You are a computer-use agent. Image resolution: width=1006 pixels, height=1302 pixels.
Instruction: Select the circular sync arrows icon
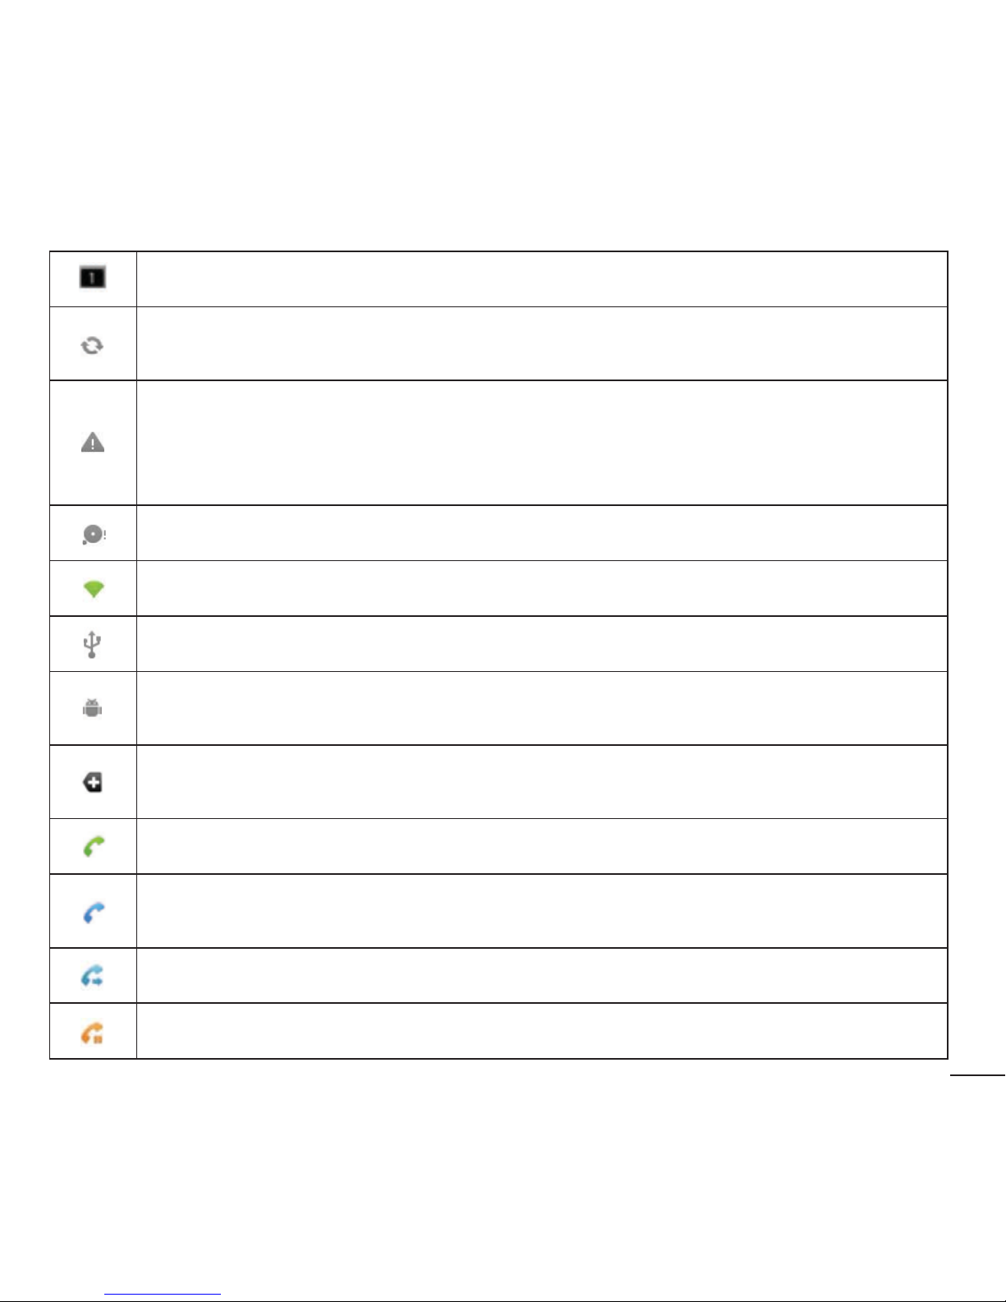pos(92,346)
